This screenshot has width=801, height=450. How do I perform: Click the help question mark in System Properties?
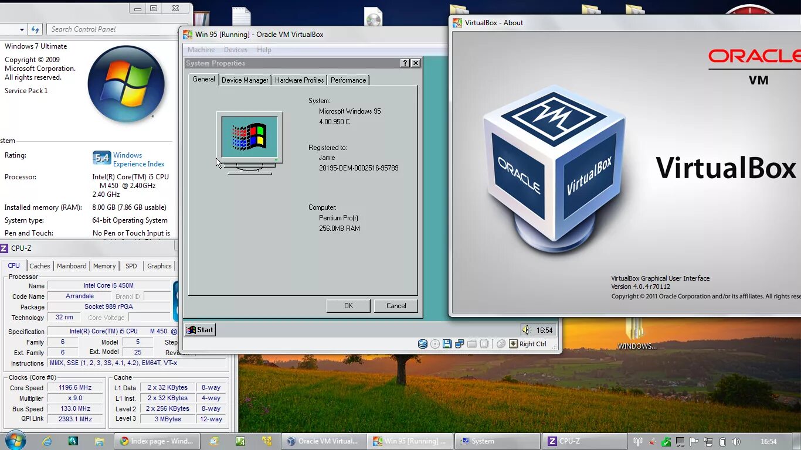(x=405, y=63)
